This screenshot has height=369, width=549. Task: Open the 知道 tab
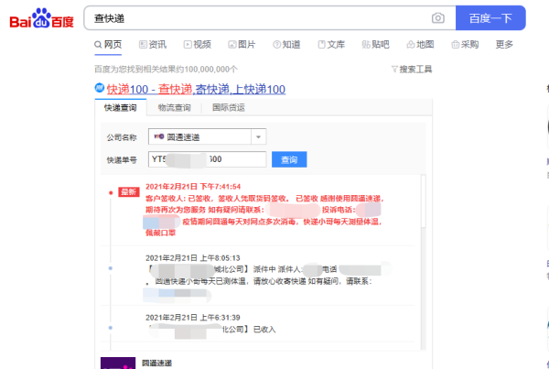(x=285, y=44)
